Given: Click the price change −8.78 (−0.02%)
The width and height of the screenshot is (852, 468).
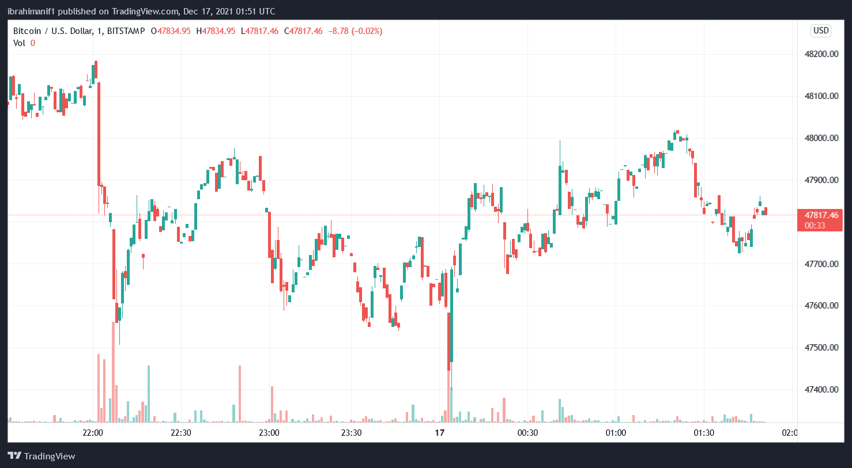Looking at the screenshot, I should [355, 31].
